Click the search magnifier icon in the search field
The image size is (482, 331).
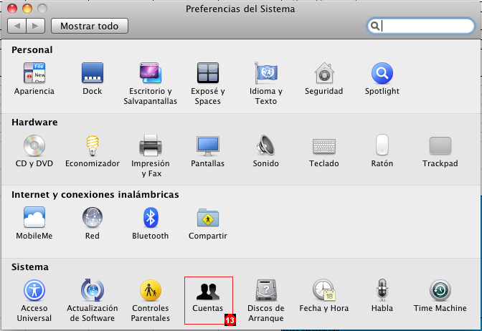click(374, 26)
